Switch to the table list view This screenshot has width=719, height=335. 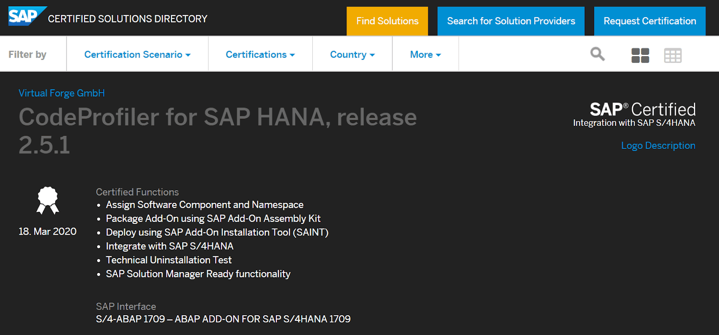click(672, 55)
